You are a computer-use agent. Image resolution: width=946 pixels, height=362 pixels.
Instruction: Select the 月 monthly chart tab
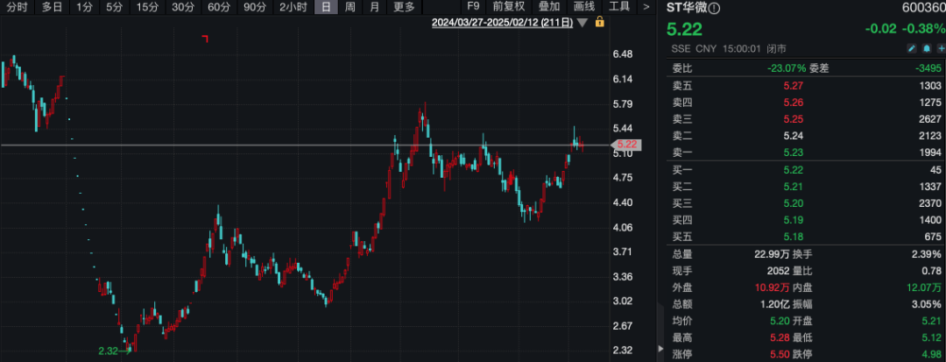pyautogui.click(x=375, y=7)
